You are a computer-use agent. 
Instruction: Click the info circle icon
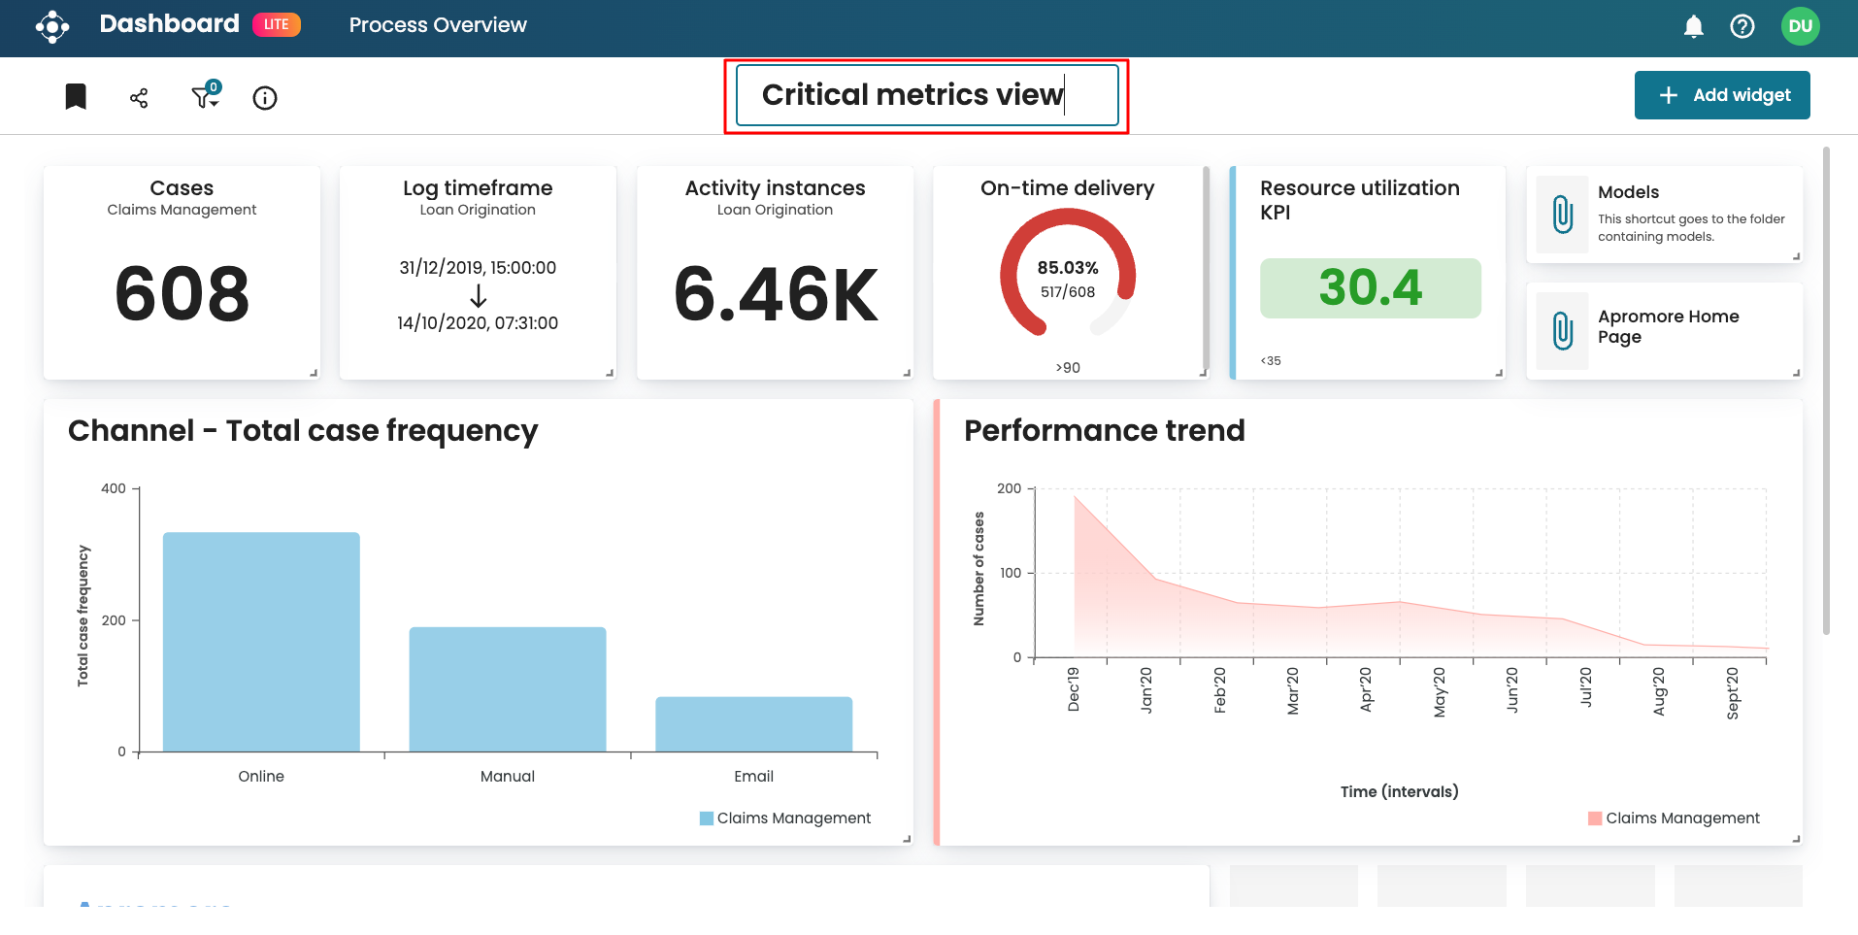[x=265, y=98]
